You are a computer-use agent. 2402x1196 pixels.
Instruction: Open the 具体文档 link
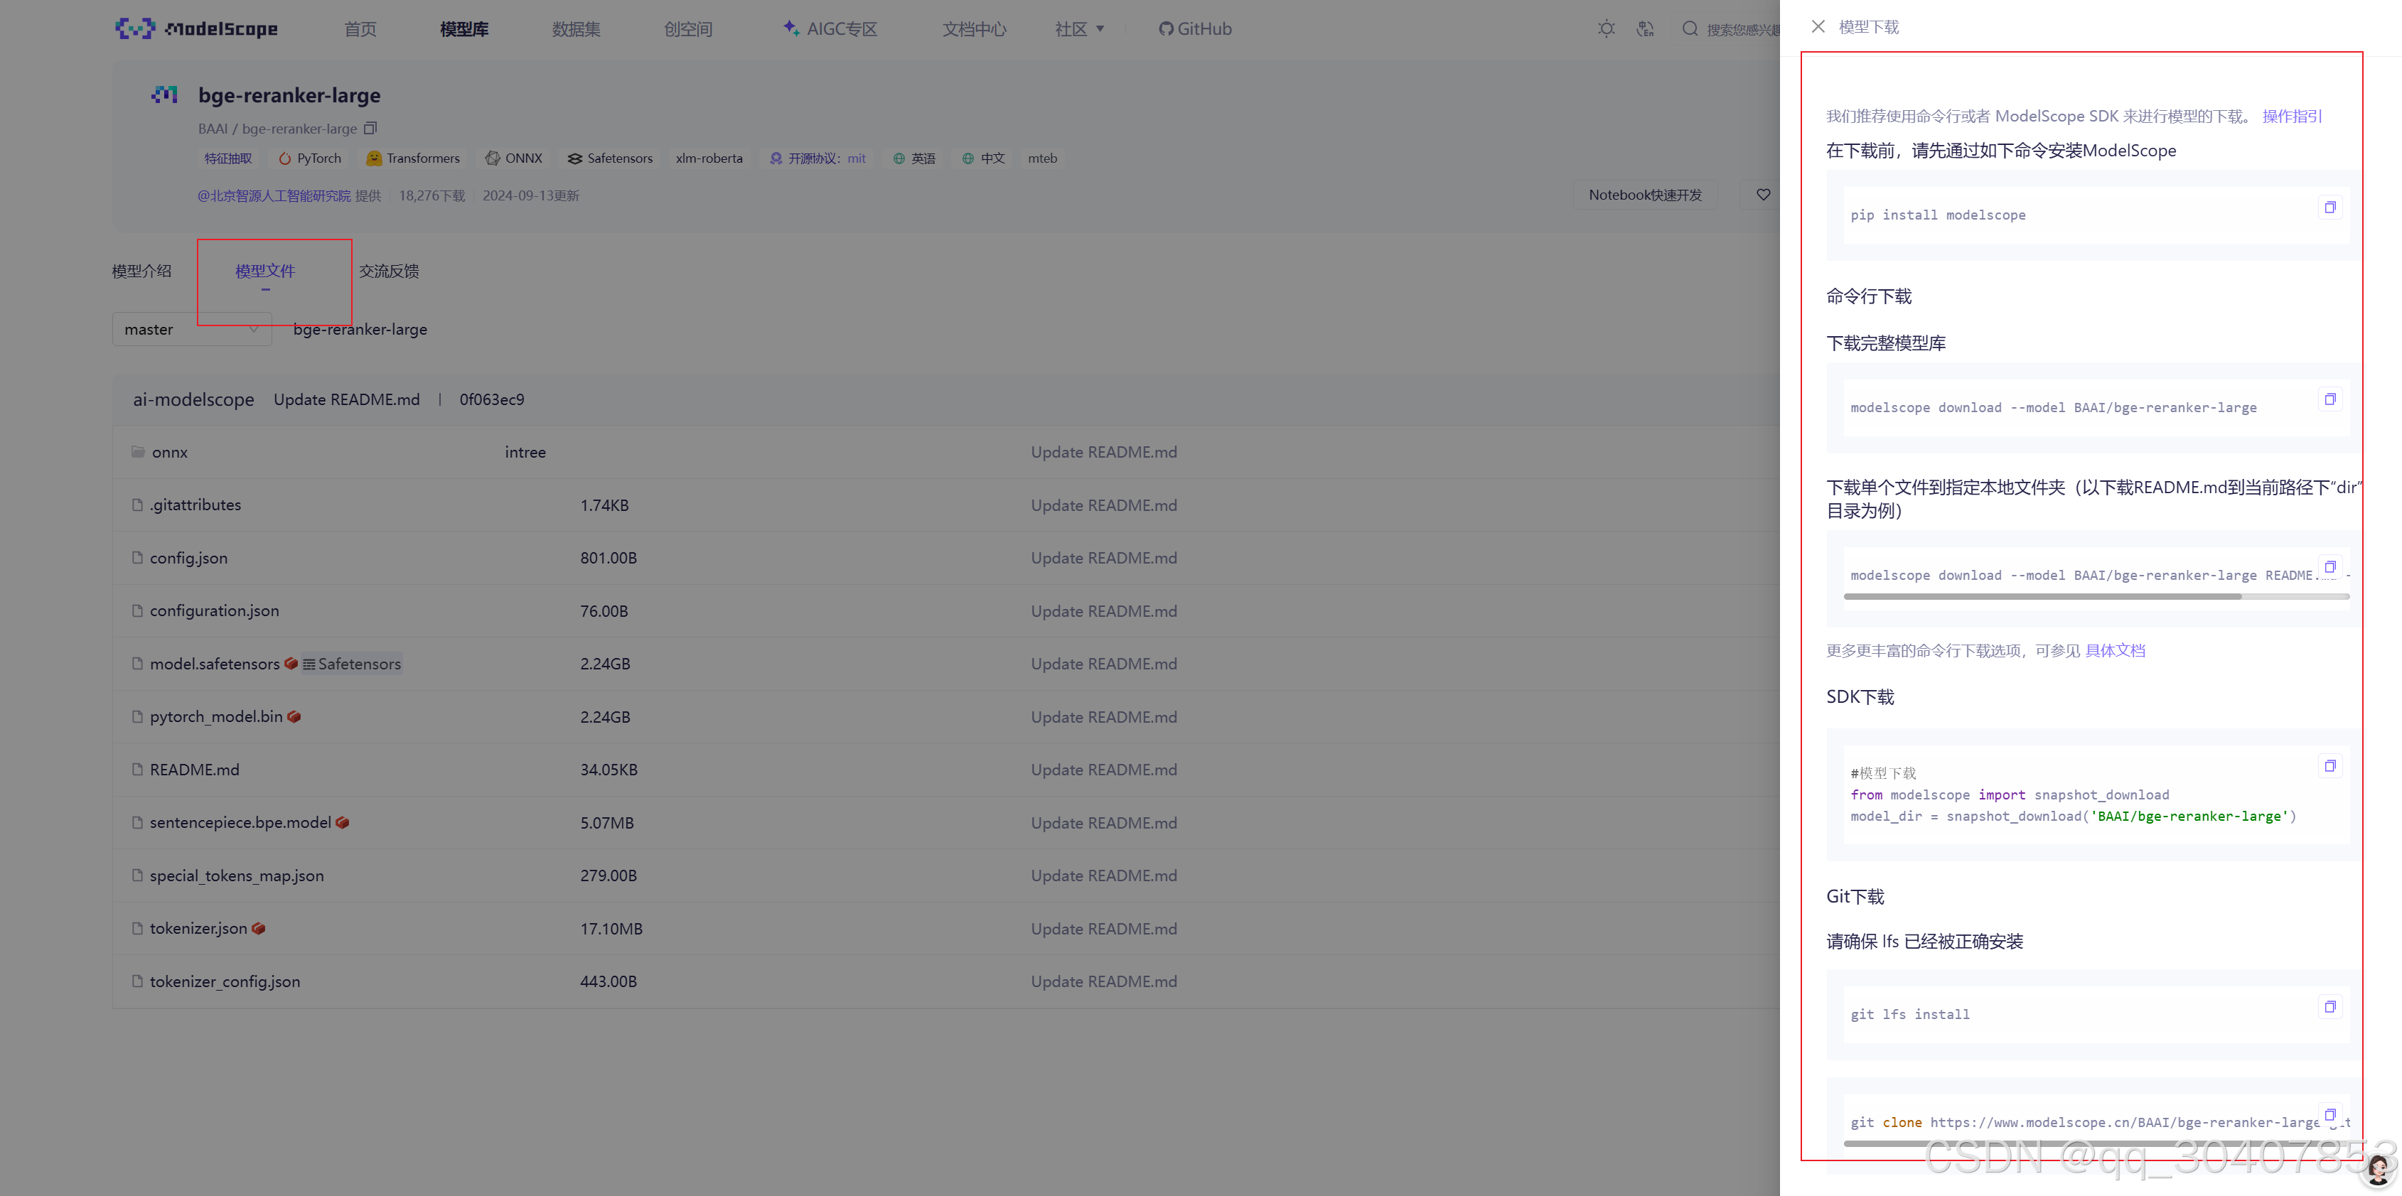2115,651
